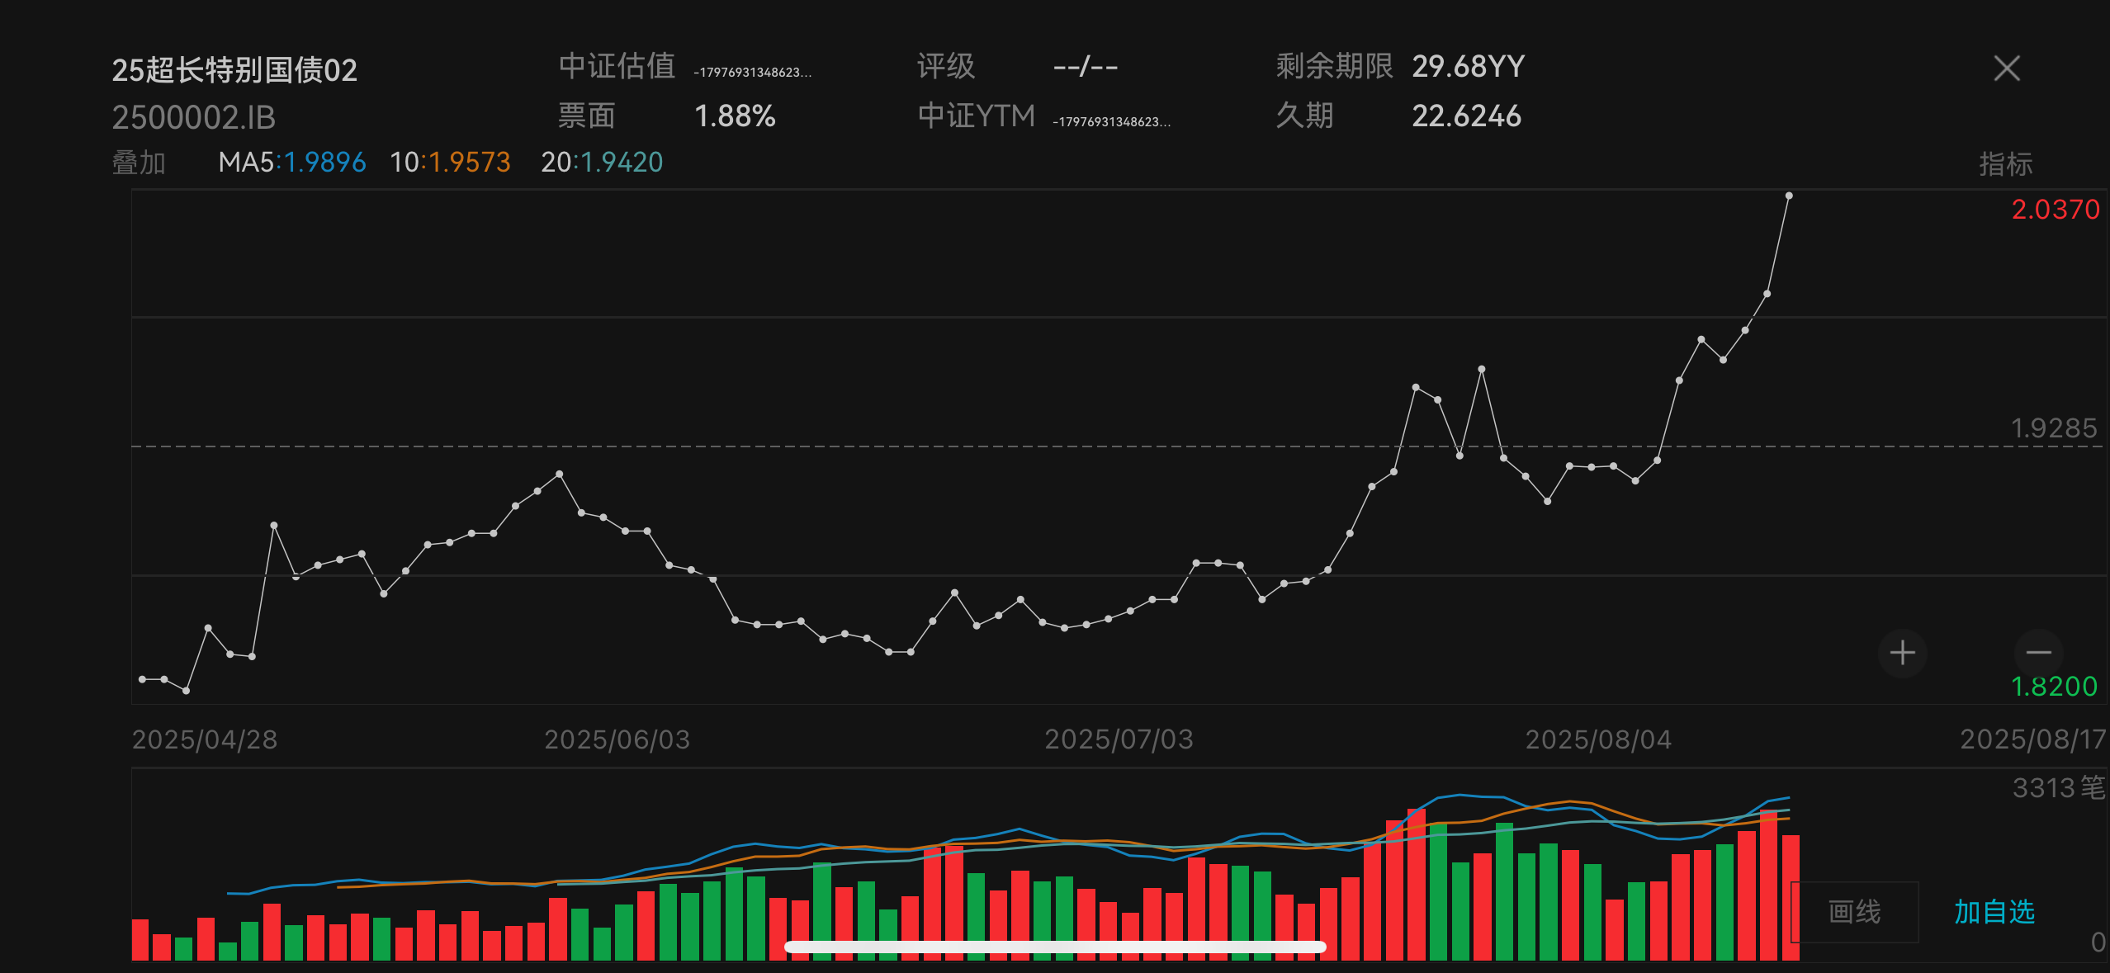Select the 25超长特别国债02 bond title
This screenshot has height=973, width=2110.
[234, 70]
